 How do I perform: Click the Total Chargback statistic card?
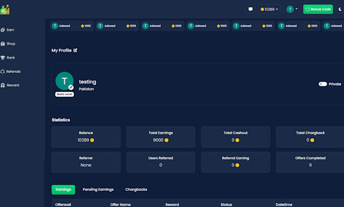point(310,137)
